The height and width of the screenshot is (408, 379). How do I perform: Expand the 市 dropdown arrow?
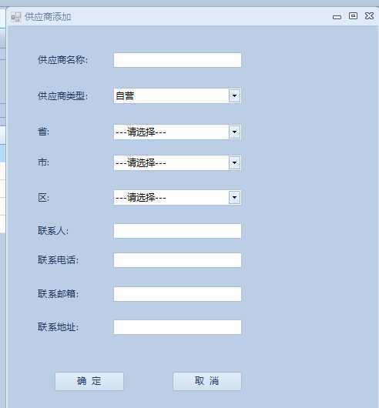coord(234,163)
